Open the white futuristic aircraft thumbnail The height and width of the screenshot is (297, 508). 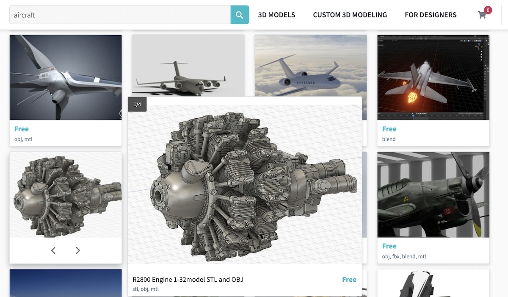point(66,78)
